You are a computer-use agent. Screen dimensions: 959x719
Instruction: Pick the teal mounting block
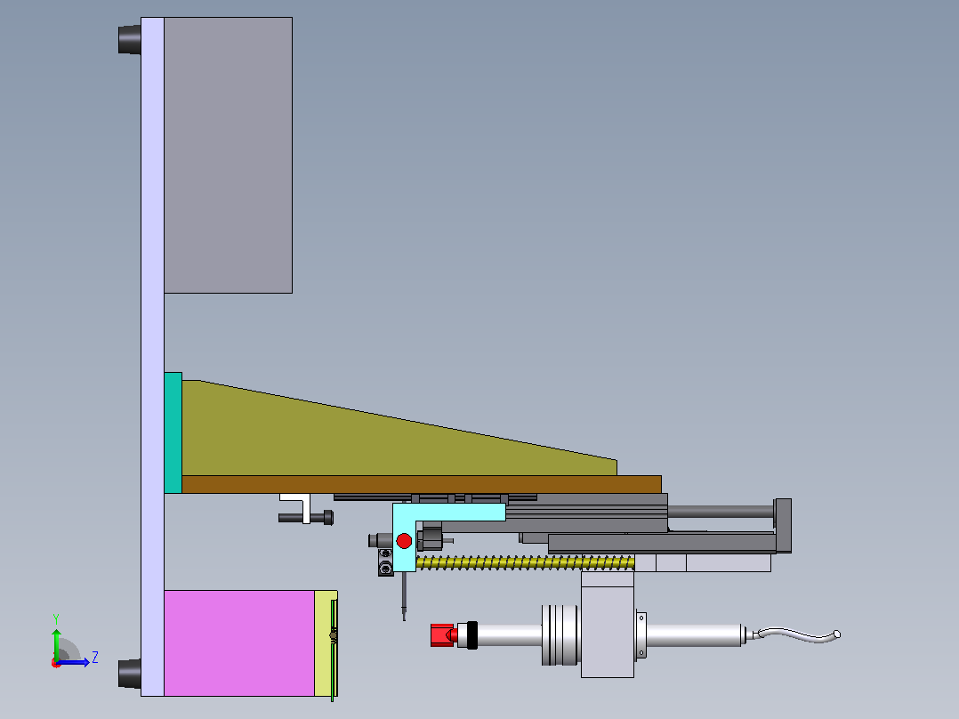click(173, 432)
